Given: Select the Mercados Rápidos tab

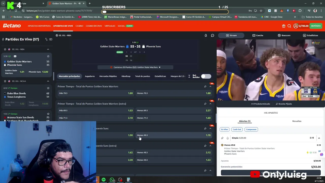Looking at the screenshot, I should 108,76.
